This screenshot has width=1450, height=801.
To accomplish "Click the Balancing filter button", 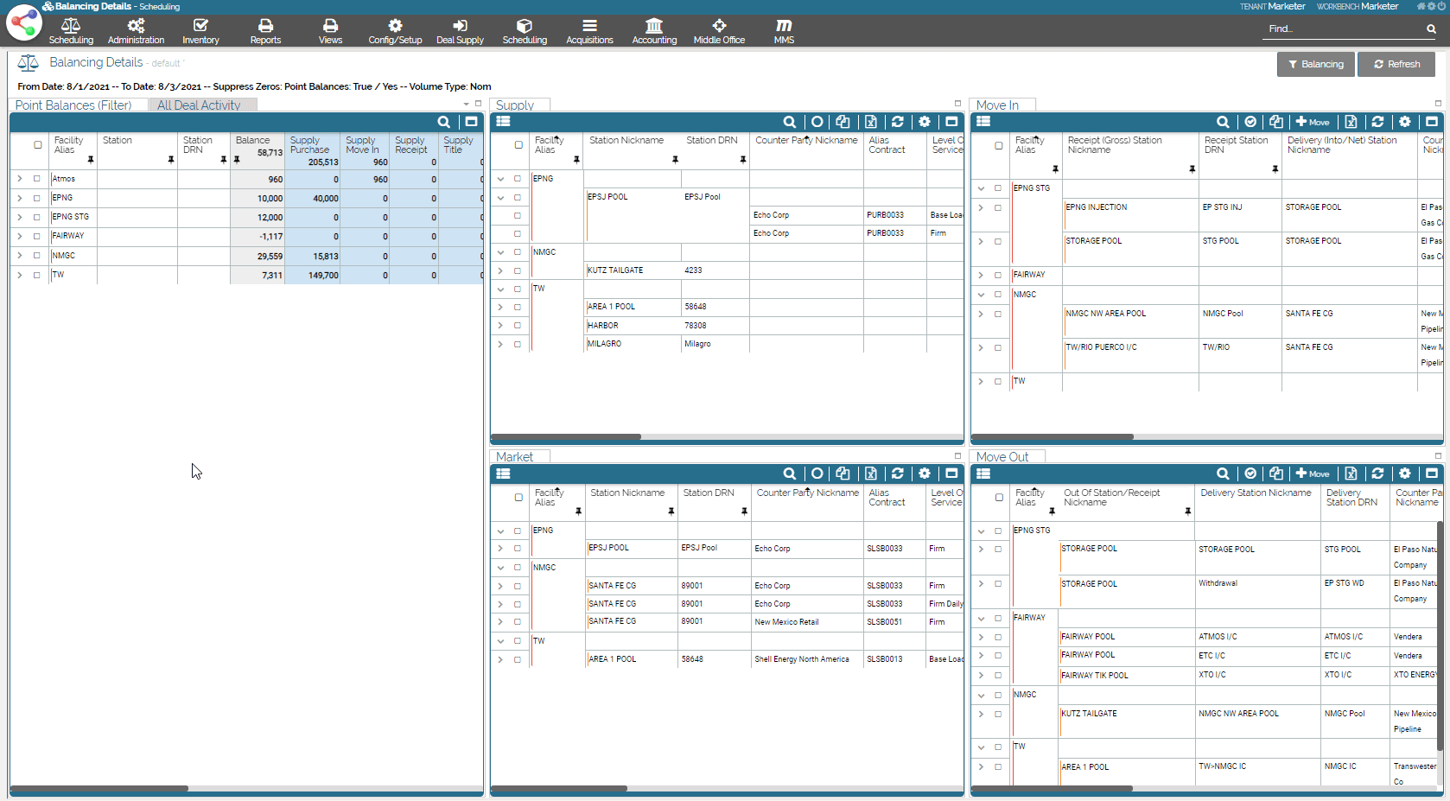I will click(1315, 64).
